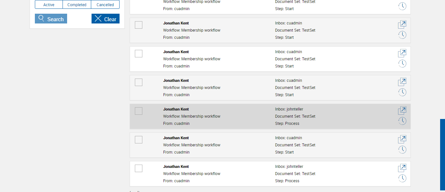View history of the bottom-most workflow row
This screenshot has width=445, height=192.
tap(402, 178)
